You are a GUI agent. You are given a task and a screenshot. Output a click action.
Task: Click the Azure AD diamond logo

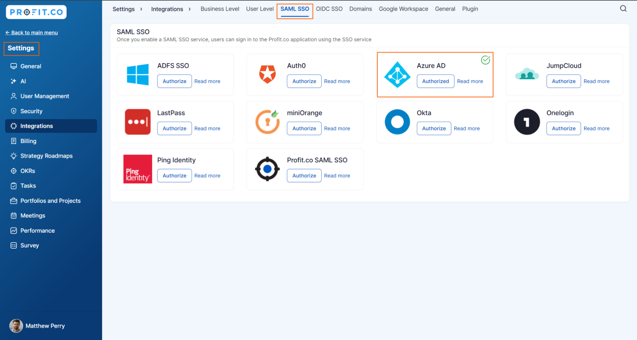pos(397,75)
